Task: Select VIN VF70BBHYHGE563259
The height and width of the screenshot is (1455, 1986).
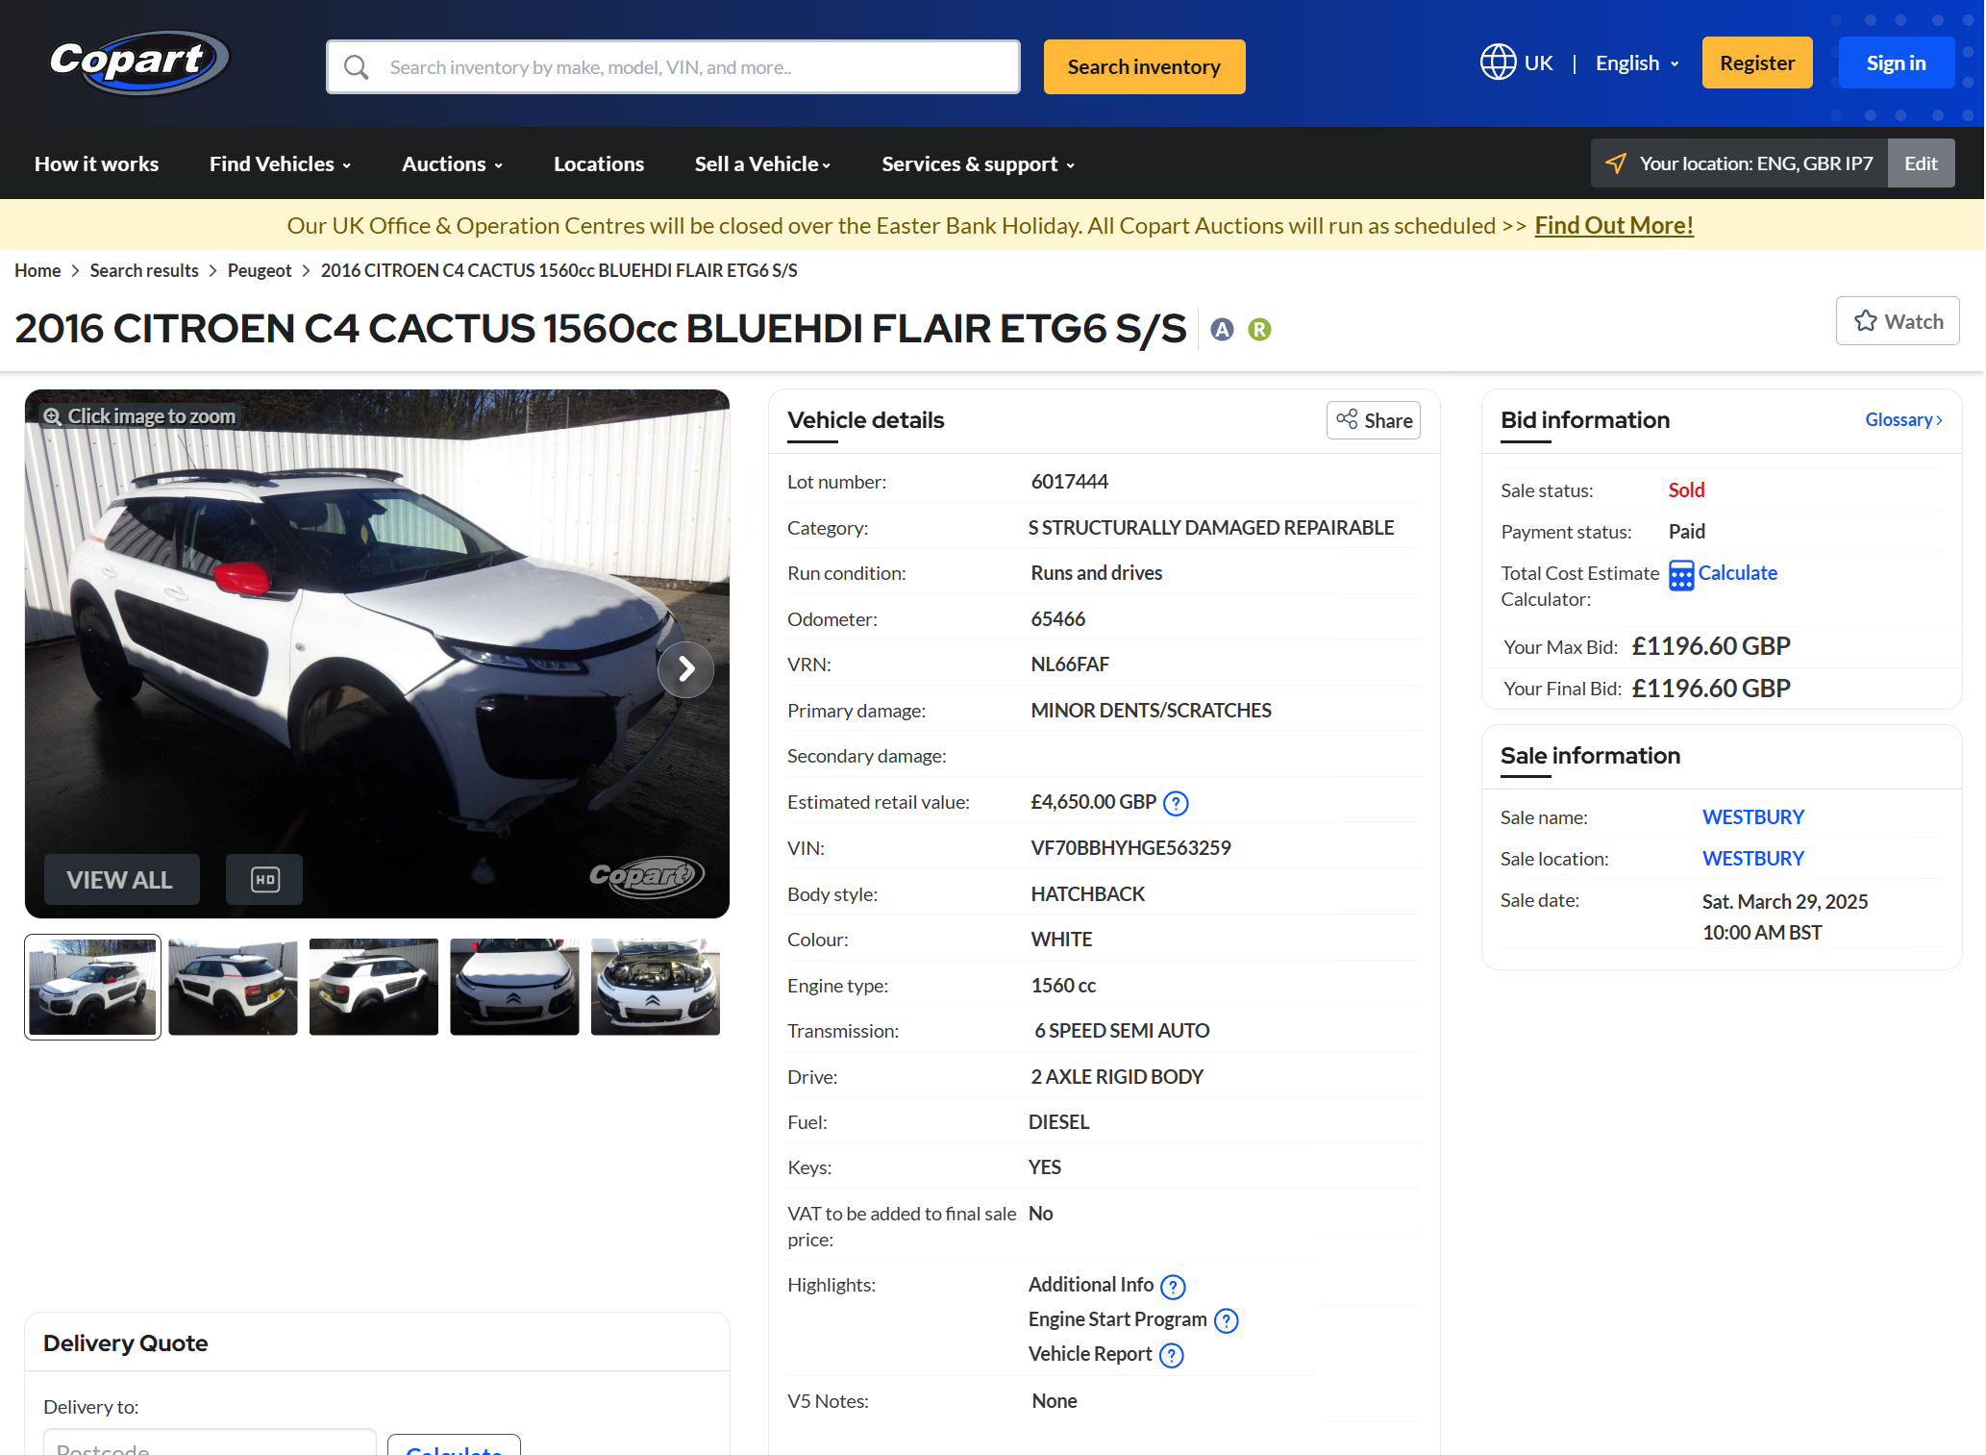Action: [1130, 848]
